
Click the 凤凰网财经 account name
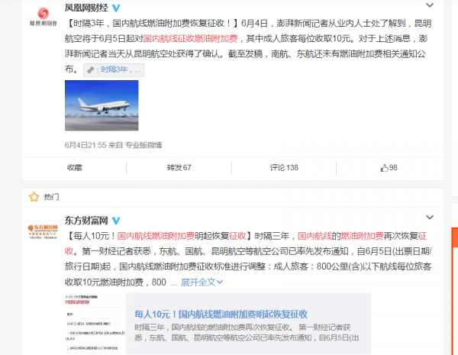pyautogui.click(x=86, y=8)
